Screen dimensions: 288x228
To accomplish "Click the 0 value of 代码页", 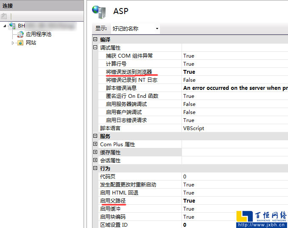I will click(185, 177).
